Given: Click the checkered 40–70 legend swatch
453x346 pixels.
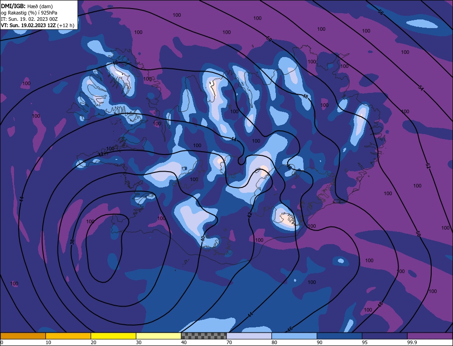Looking at the screenshot, I should click(x=204, y=336).
